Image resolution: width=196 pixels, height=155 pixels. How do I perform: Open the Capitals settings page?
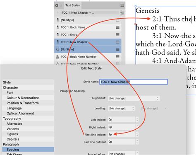click(x=28, y=139)
